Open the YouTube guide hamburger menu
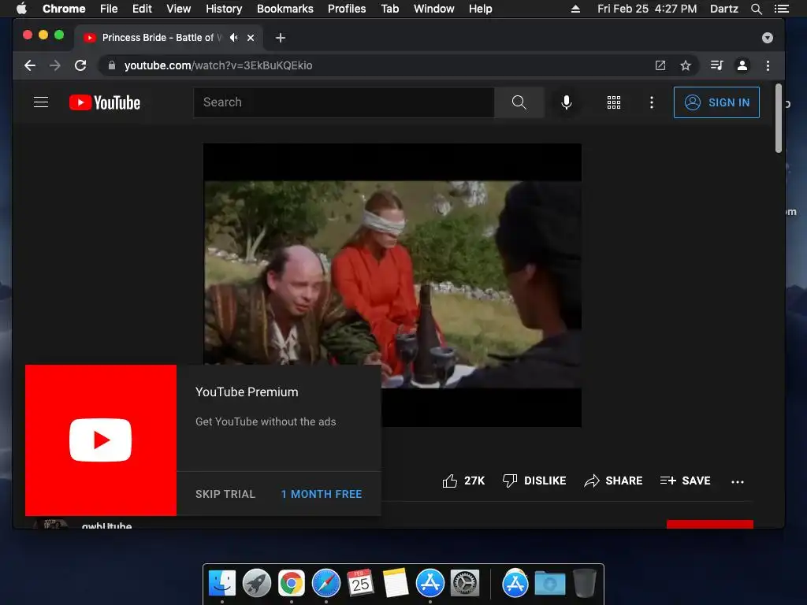Screen dimensions: 807x605 point(41,102)
